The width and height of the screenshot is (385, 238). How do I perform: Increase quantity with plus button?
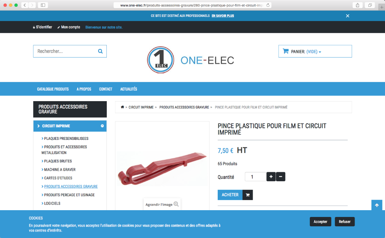point(271,177)
